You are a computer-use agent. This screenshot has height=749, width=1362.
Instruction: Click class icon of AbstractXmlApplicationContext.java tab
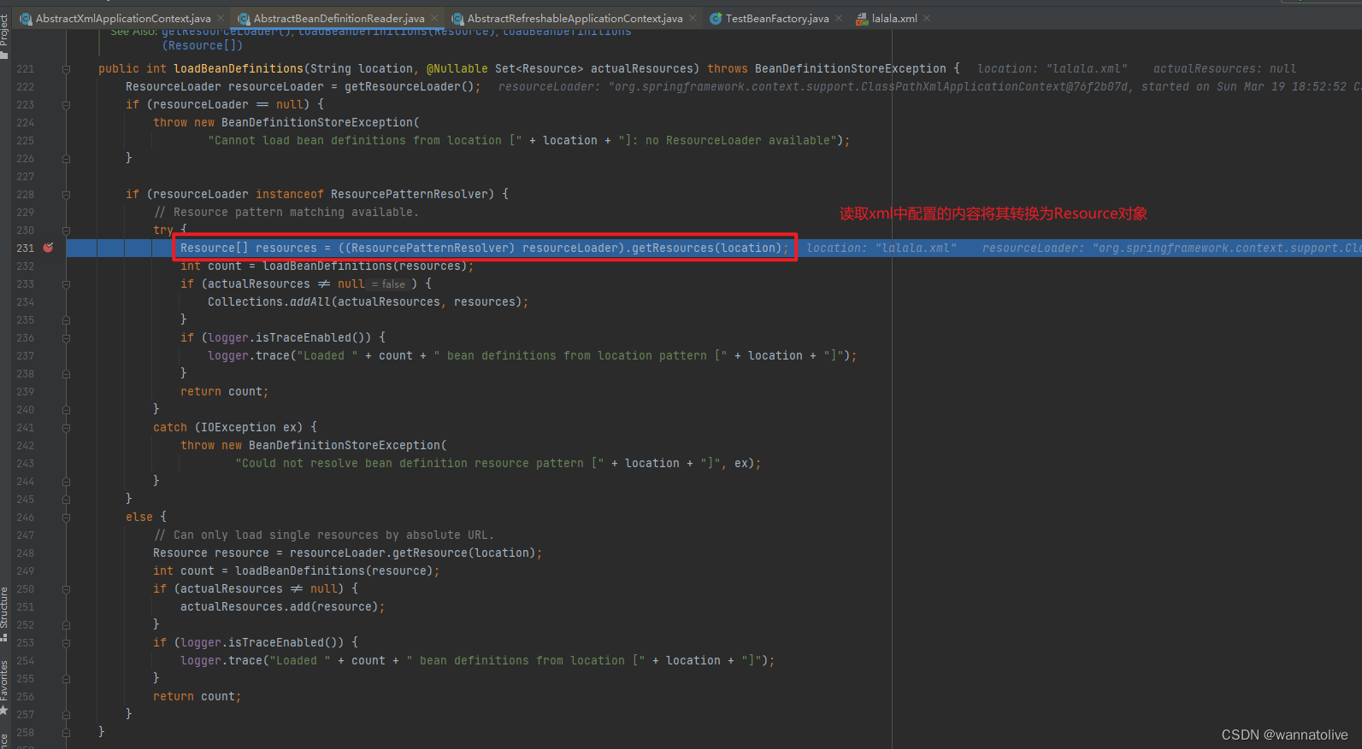(x=27, y=19)
